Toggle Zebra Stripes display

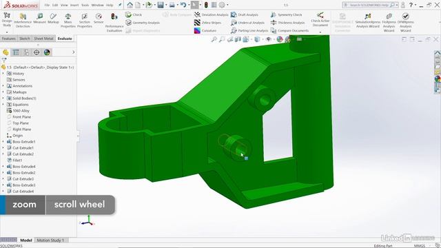coord(207,23)
